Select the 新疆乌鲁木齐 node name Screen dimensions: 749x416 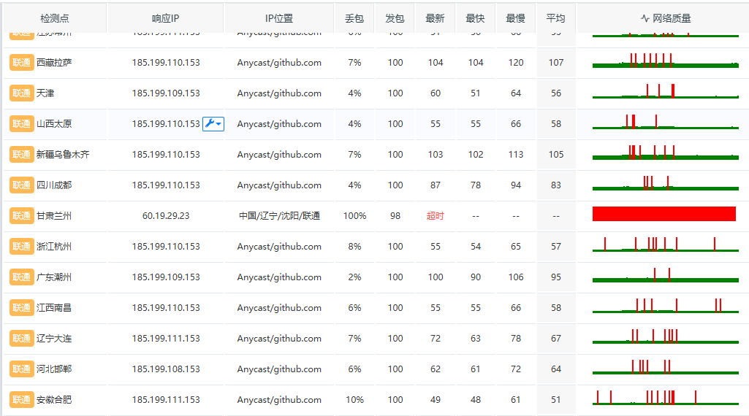(63, 155)
